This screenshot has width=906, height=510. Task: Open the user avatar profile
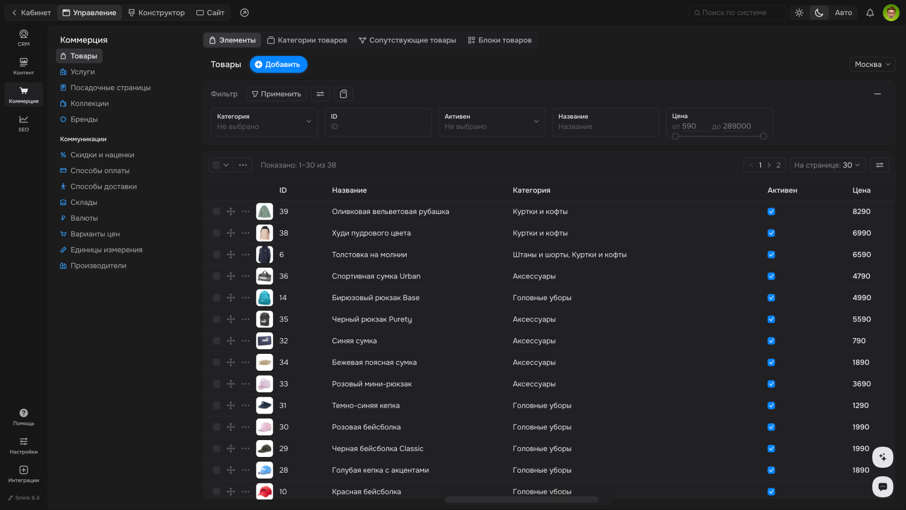coord(891,13)
